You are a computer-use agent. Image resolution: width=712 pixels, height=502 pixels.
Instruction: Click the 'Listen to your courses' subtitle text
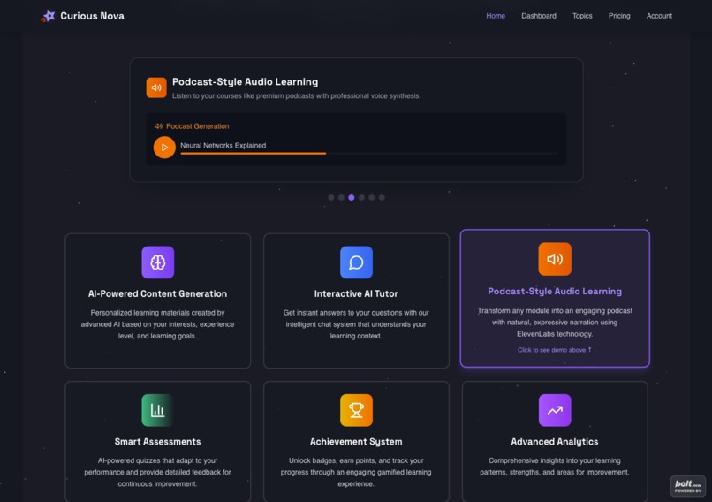pyautogui.click(x=296, y=95)
